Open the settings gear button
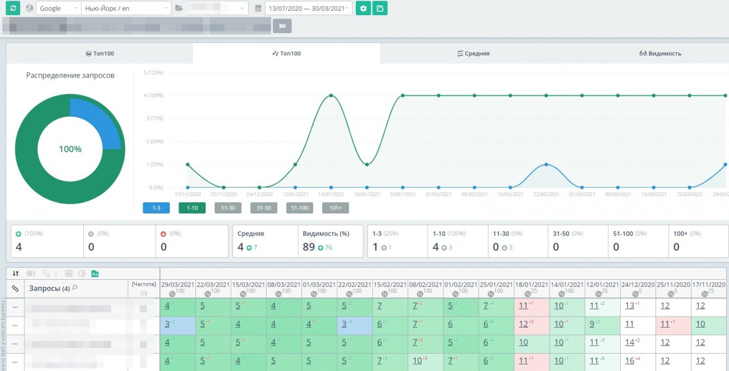This screenshot has height=371, width=729. click(x=363, y=9)
